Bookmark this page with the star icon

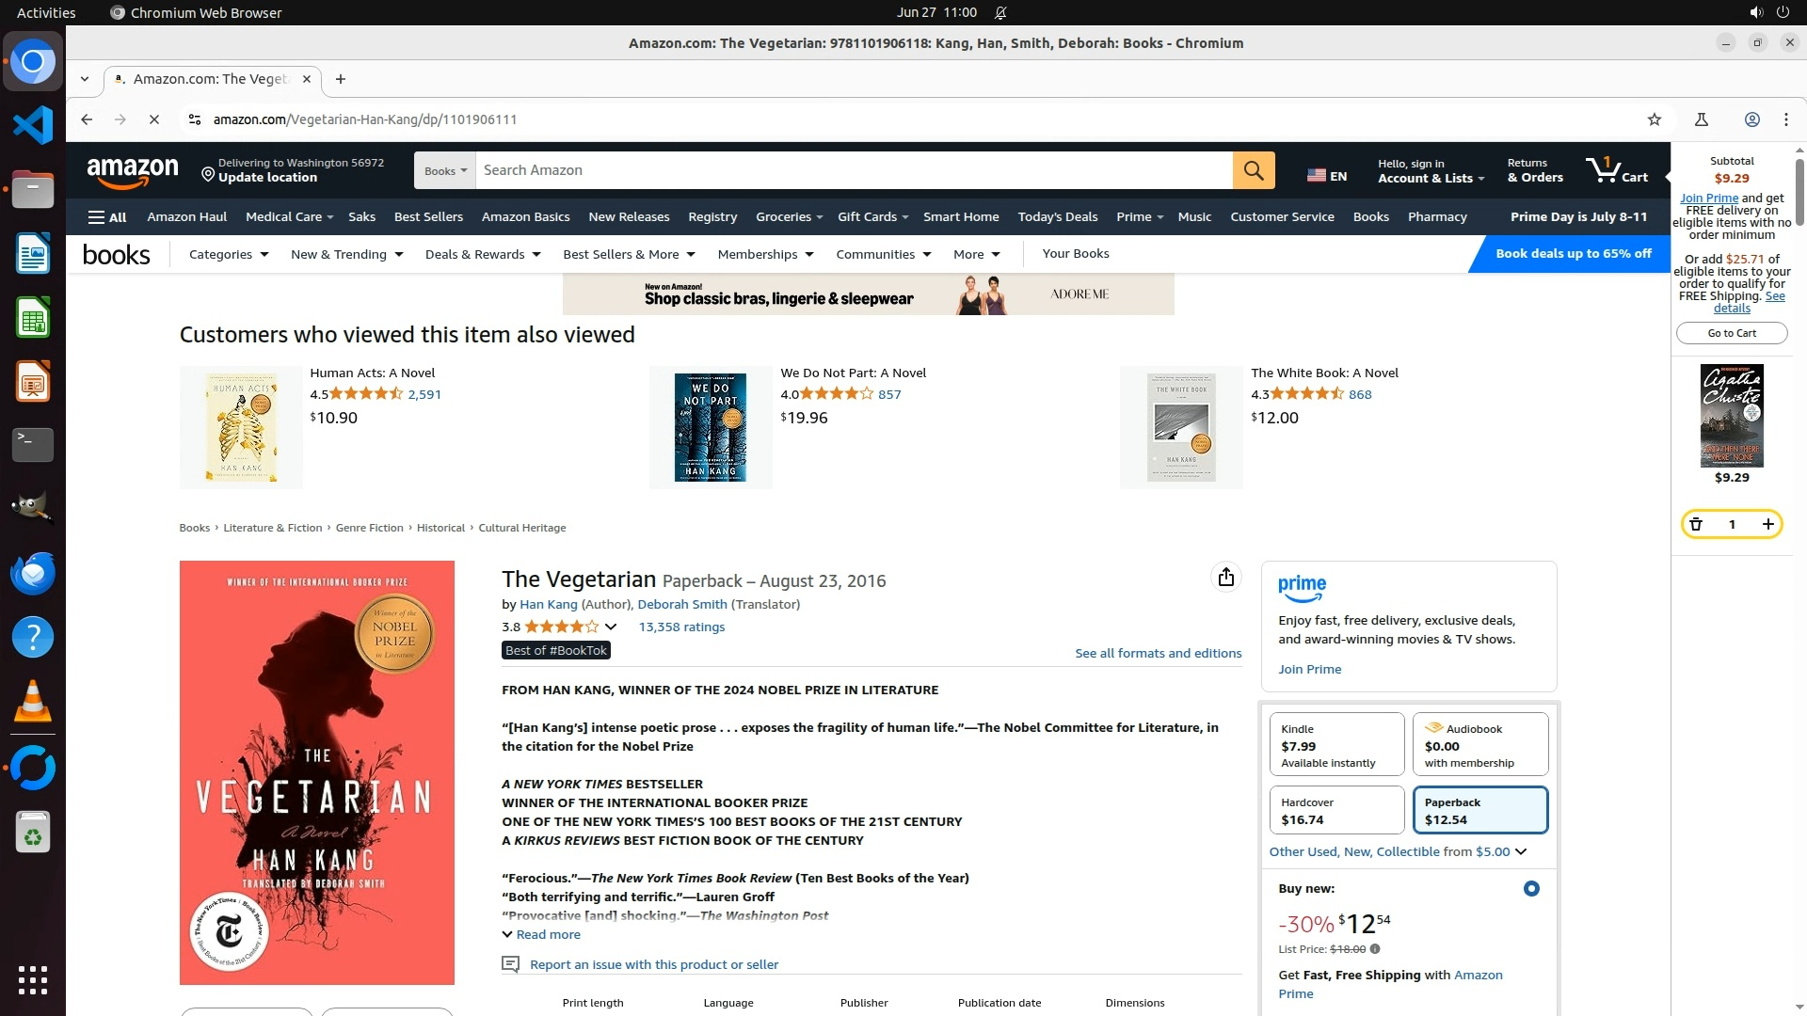coord(1655,119)
